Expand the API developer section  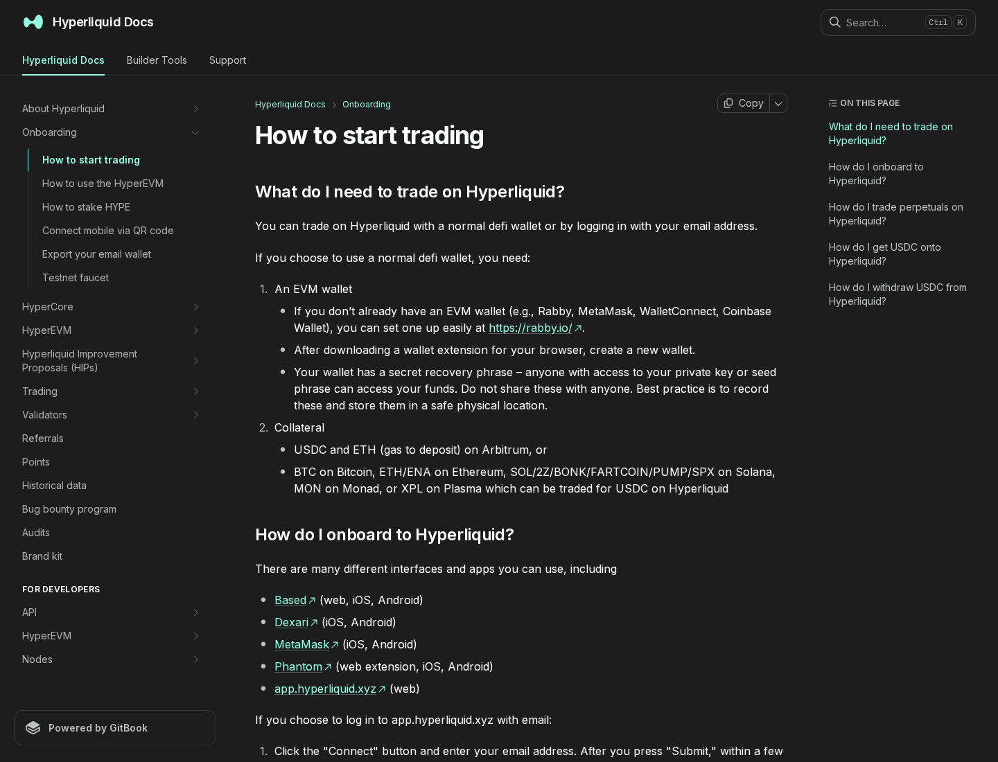(x=195, y=612)
